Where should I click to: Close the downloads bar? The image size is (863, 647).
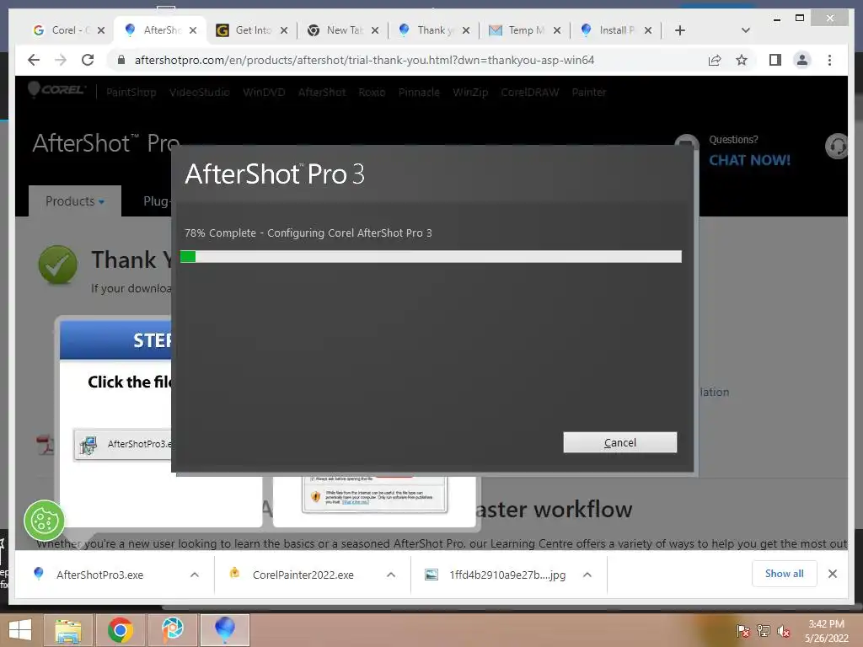[x=833, y=574]
